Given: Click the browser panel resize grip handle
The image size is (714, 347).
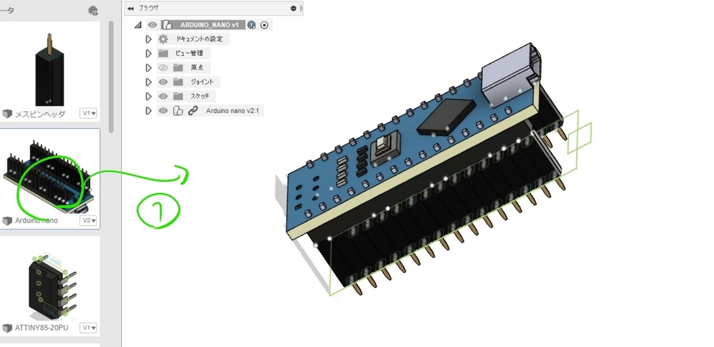Looking at the screenshot, I should pos(302,8).
